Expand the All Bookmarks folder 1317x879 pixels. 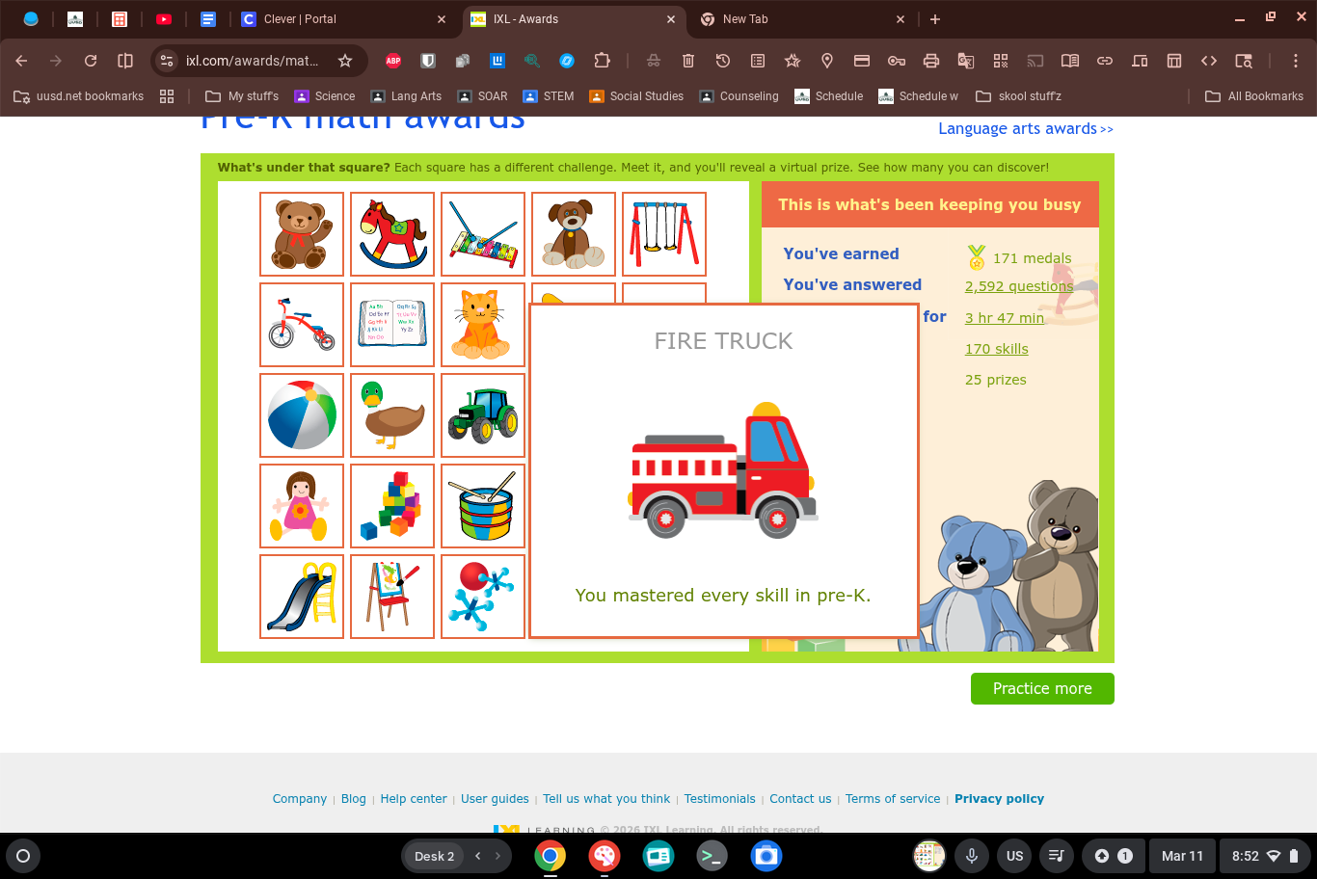point(1254,96)
